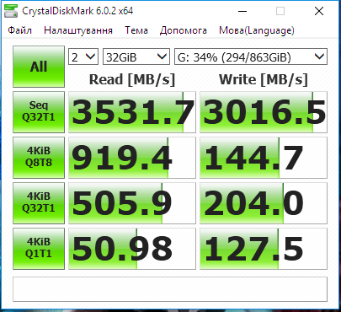Start the 4KiB Q1T1 test
The width and height of the screenshot is (341, 312).
coord(39,249)
